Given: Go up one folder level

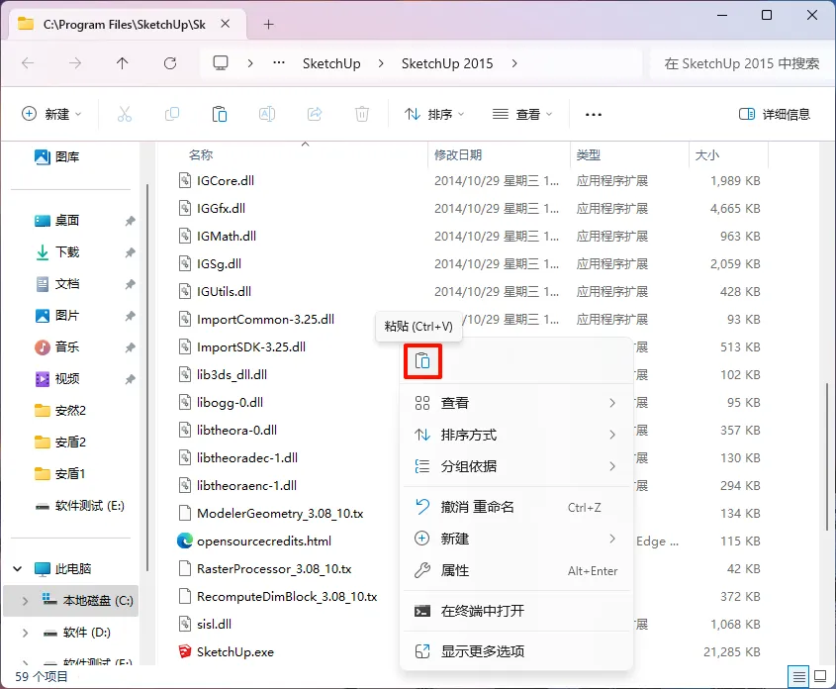Looking at the screenshot, I should click(122, 63).
